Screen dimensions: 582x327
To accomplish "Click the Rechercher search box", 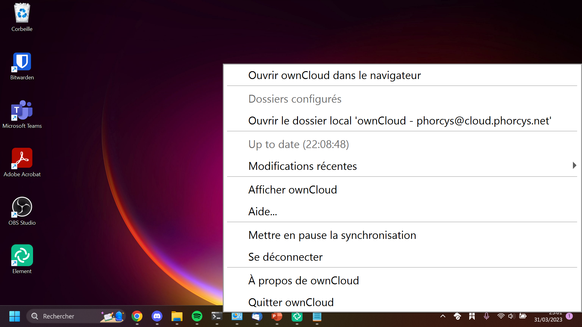I will coord(76,316).
